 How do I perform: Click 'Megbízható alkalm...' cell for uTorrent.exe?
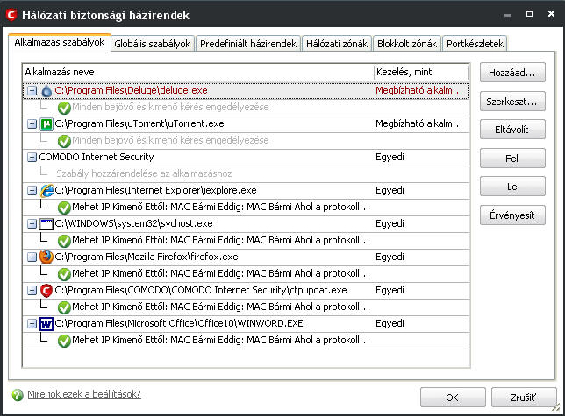(418, 124)
